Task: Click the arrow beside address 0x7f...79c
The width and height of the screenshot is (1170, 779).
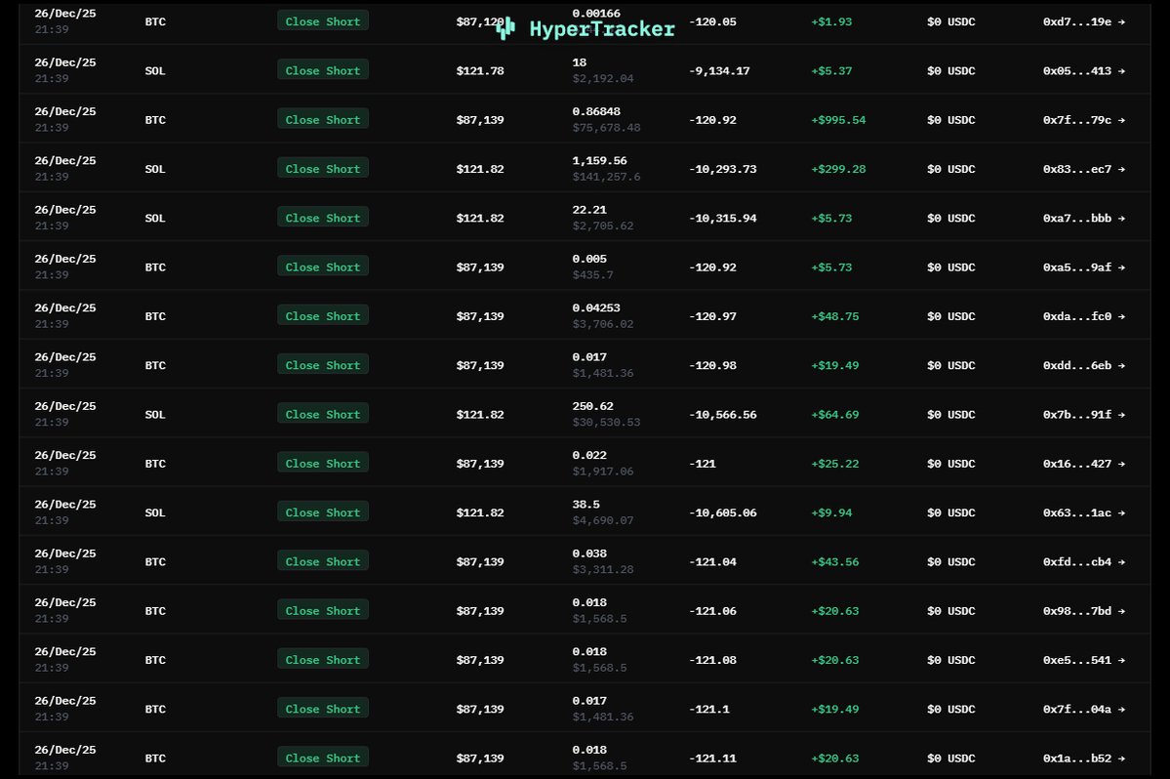Action: (x=1121, y=120)
